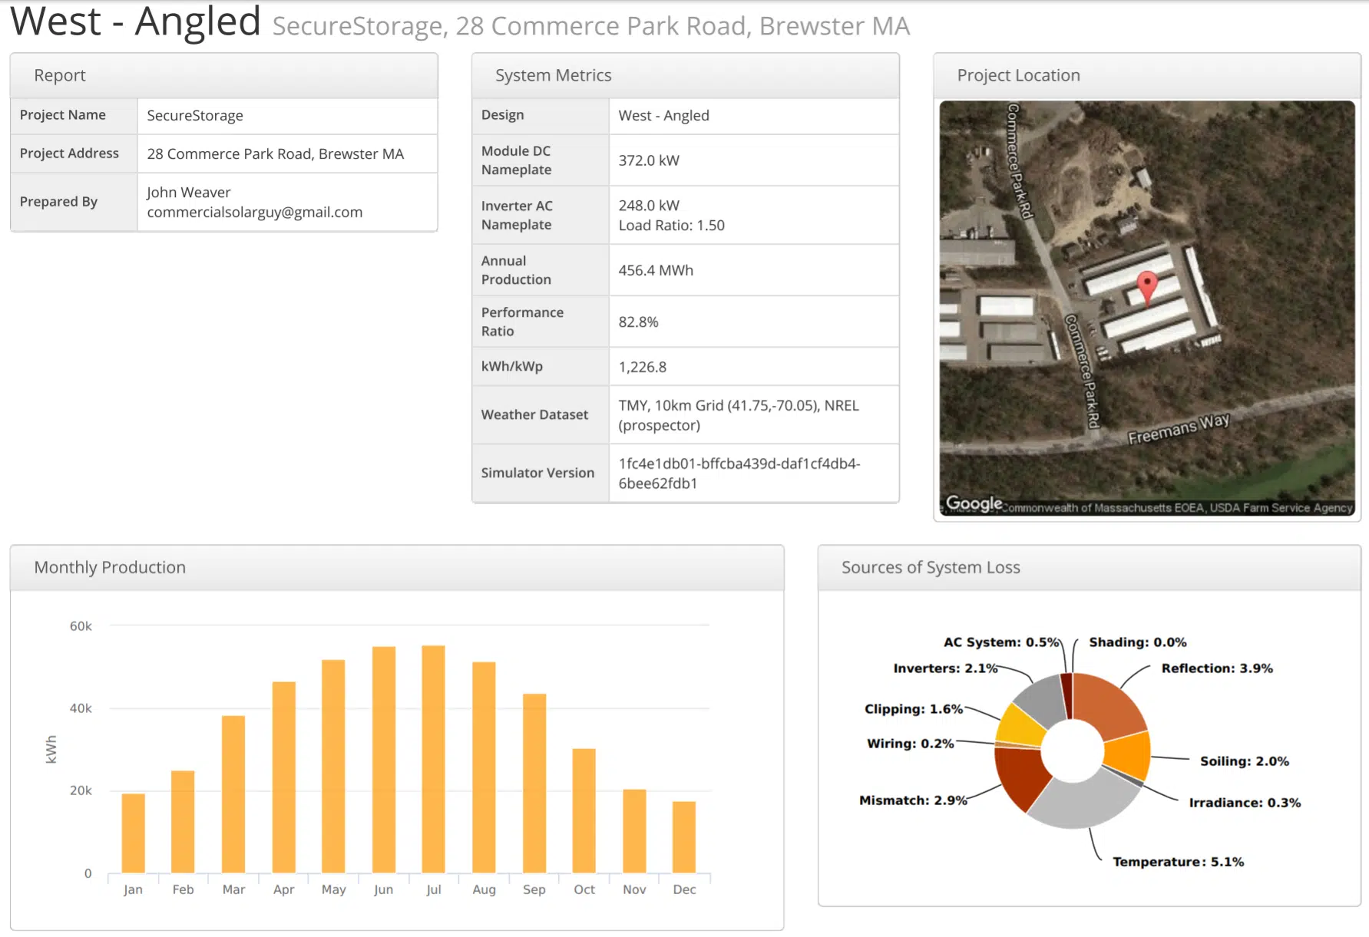Select the January production bar

[x=133, y=833]
